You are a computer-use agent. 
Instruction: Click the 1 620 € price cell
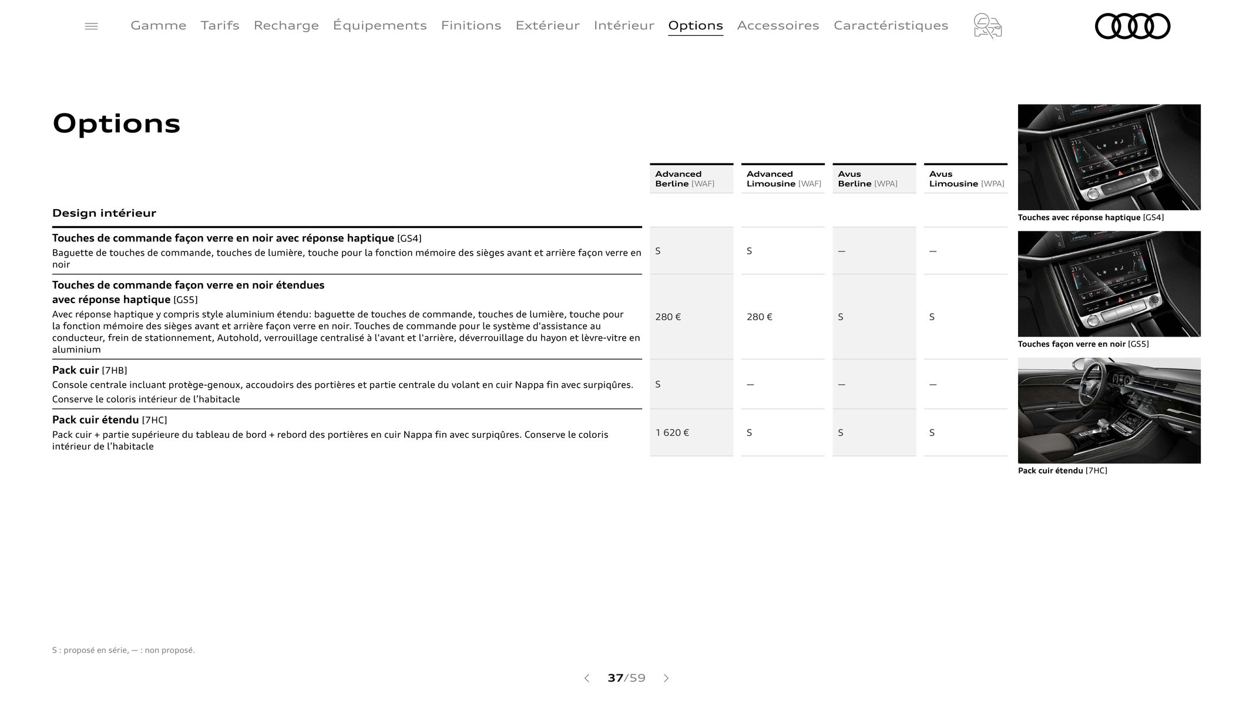tap(672, 432)
